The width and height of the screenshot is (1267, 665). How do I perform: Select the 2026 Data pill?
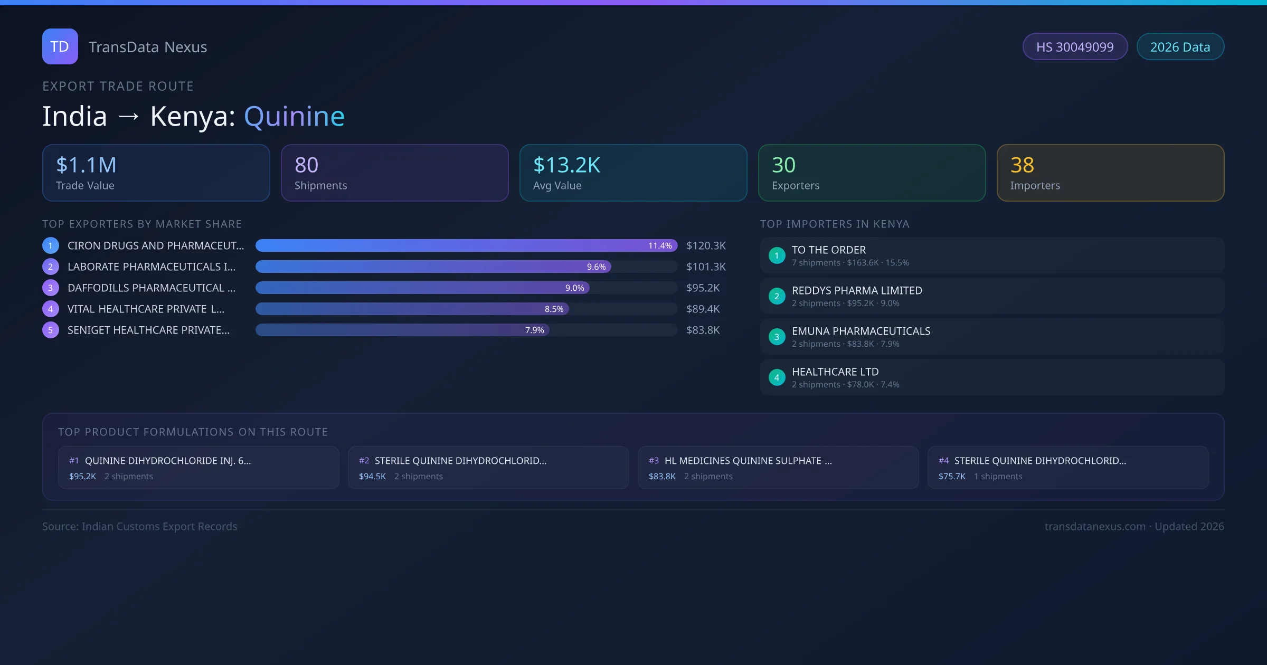[1180, 47]
